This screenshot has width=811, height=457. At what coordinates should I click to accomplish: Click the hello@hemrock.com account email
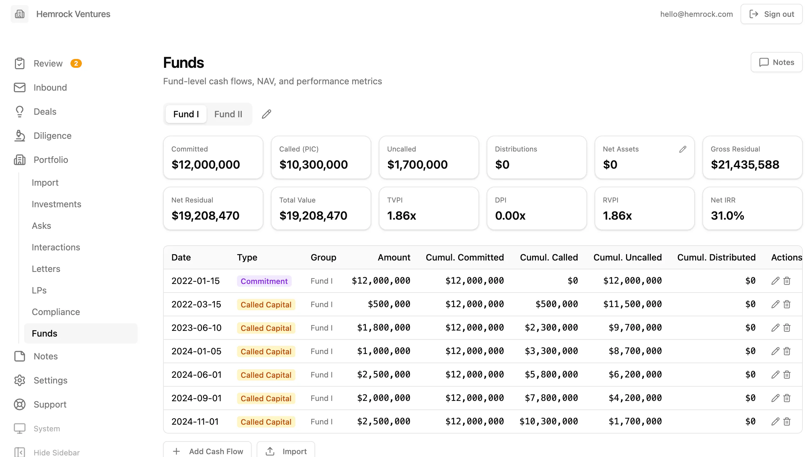(x=697, y=14)
